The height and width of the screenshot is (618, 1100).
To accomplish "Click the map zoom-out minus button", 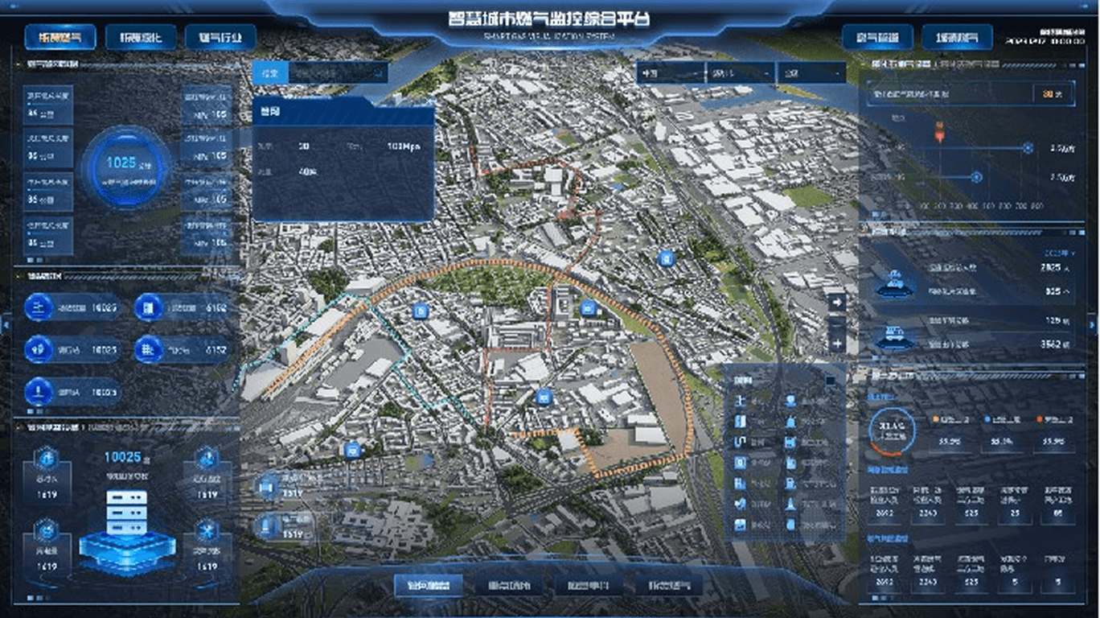I will tap(837, 323).
